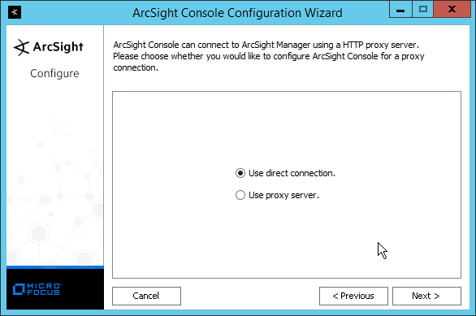Go back with the Previous button
Image resolution: width=476 pixels, height=316 pixels.
click(353, 296)
